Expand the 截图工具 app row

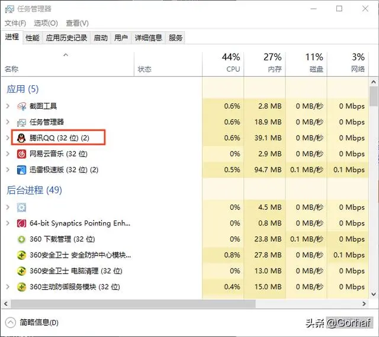point(8,106)
